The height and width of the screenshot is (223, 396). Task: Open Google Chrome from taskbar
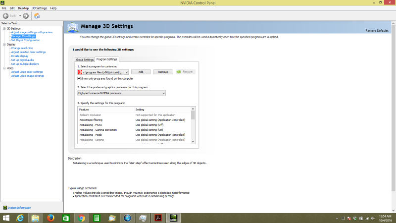tap(81, 218)
